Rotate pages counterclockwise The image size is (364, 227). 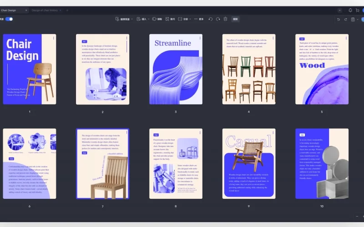211,19
